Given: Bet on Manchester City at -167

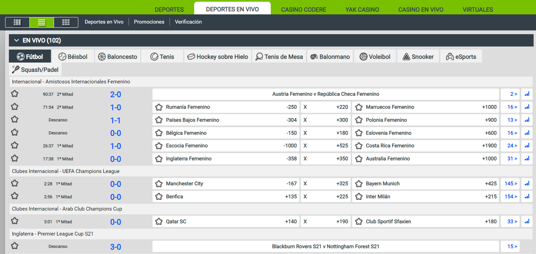Looking at the screenshot, I should (226, 184).
